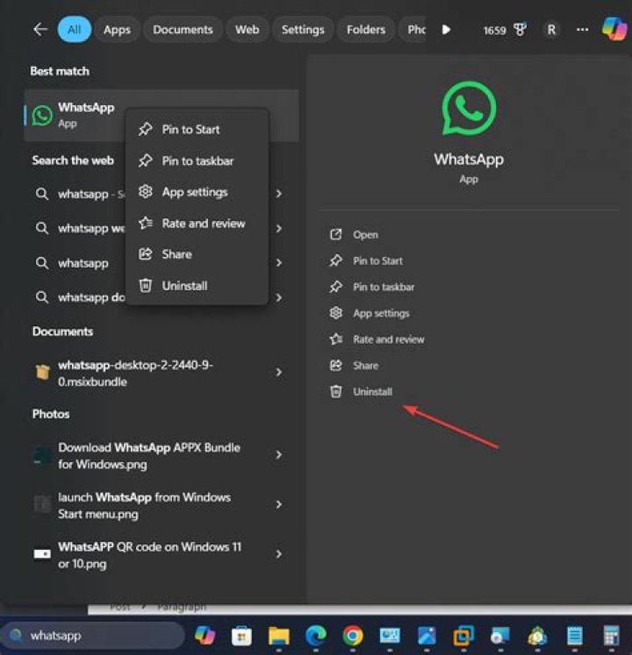The width and height of the screenshot is (632, 655).
Task: Choose Pin to Start in context menu
Action: pos(197,130)
